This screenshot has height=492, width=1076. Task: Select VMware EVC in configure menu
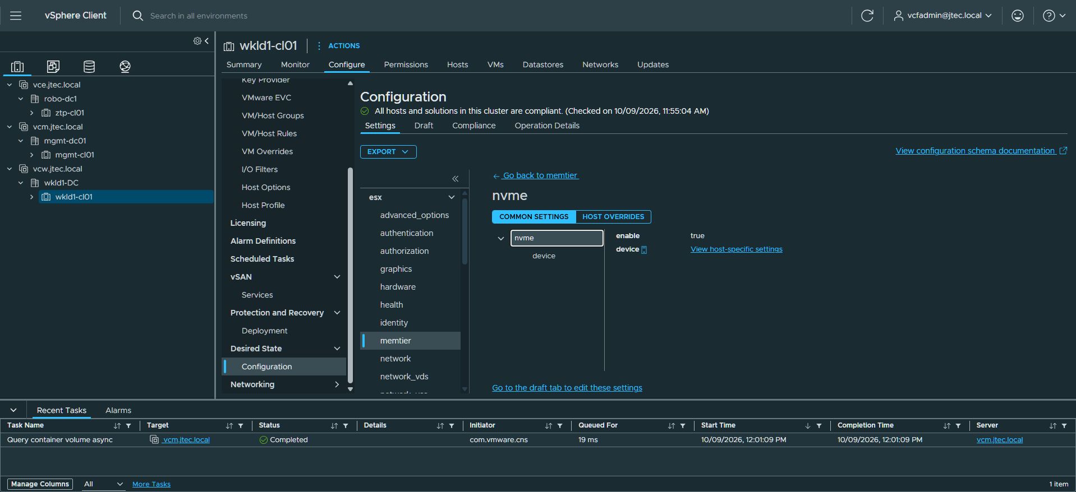pyautogui.click(x=266, y=98)
